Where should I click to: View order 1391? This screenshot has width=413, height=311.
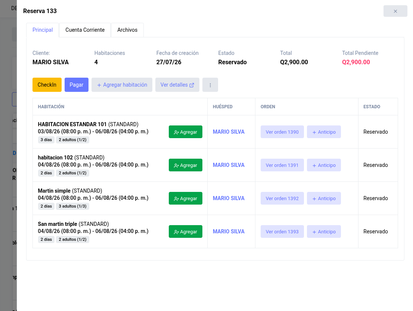pos(282,165)
